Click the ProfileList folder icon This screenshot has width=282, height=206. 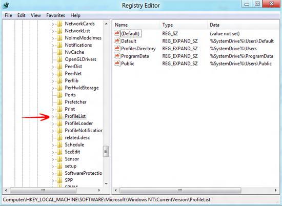click(x=59, y=116)
